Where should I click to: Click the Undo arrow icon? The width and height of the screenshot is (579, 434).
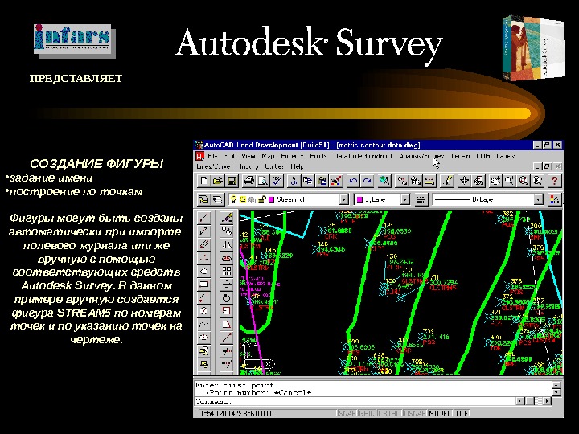[x=353, y=181]
